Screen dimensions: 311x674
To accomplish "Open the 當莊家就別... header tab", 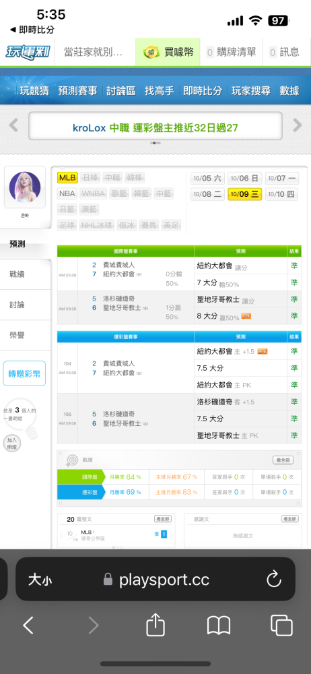I will (x=94, y=53).
